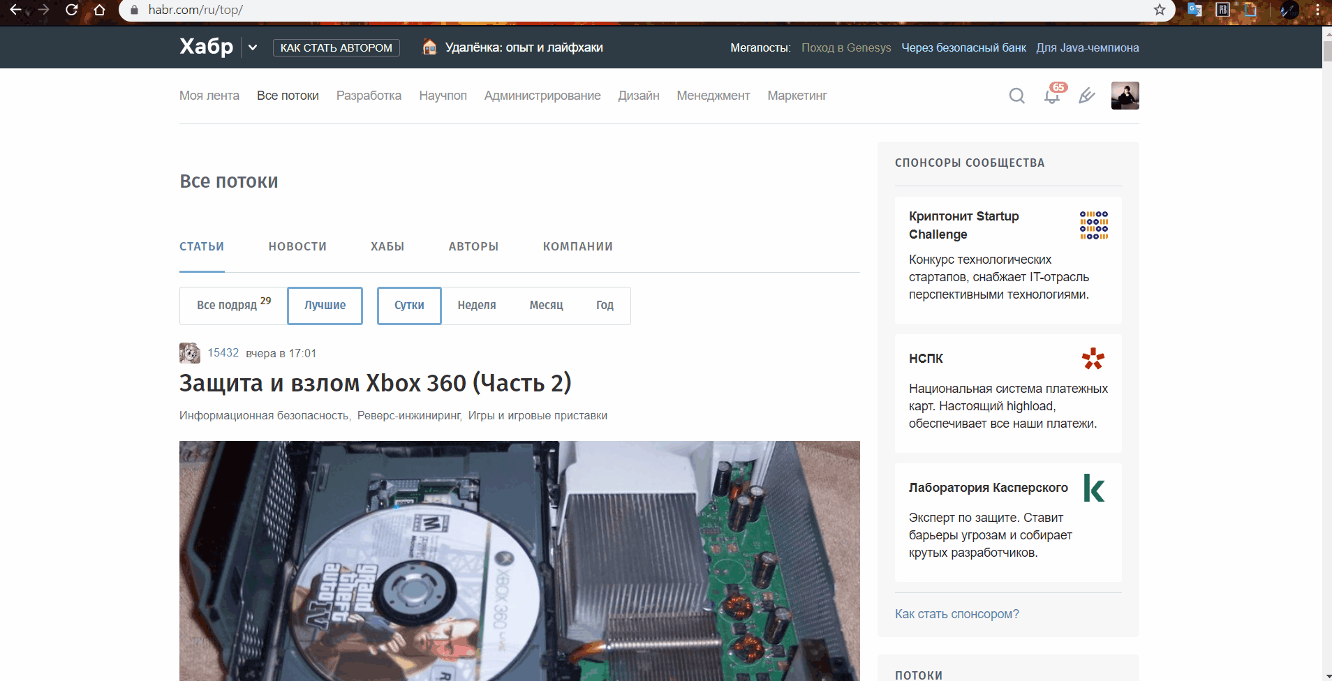Reload the page with refresh icon
Screen dimensions: 1332x681
(x=71, y=10)
